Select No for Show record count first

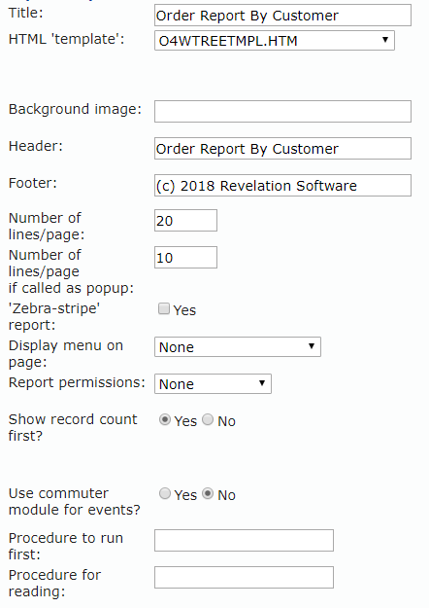point(208,420)
